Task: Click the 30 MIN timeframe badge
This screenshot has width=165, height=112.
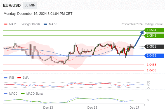Action: pos(30,5)
